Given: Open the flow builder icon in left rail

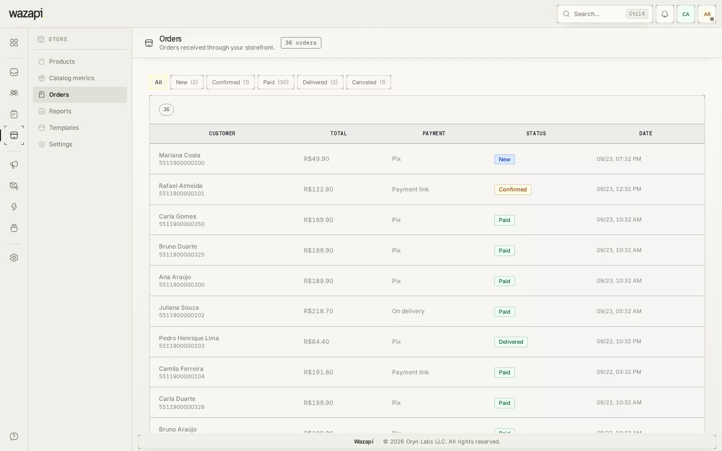Looking at the screenshot, I should point(14,186).
